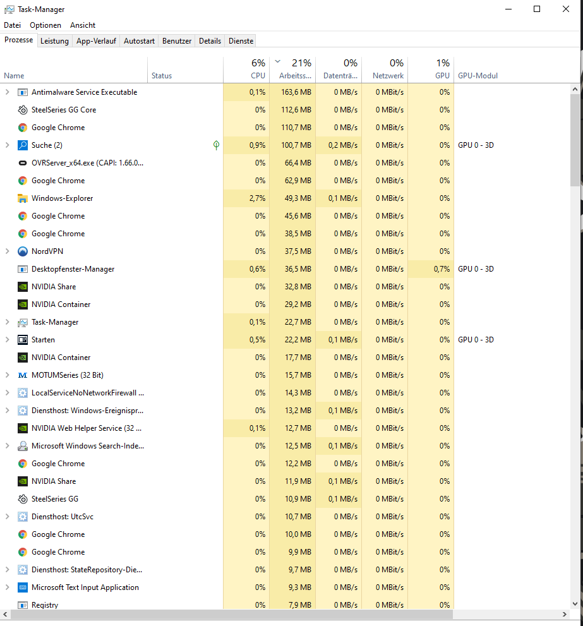Expand Microsoft Text Input Application row
Image resolution: width=583 pixels, height=626 pixels.
point(7,587)
